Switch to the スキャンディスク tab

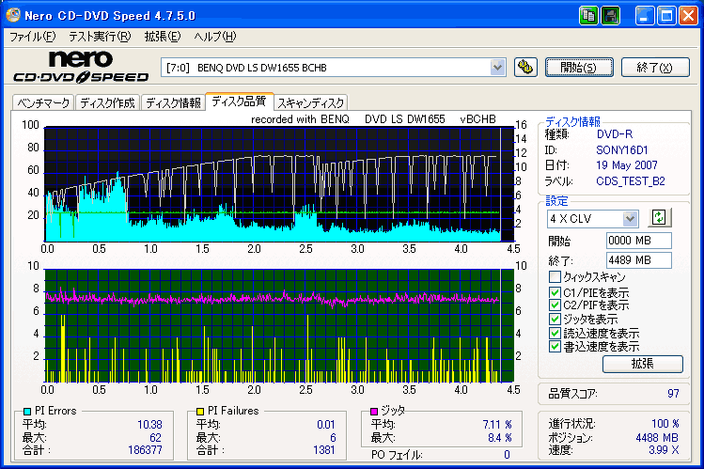click(x=311, y=102)
